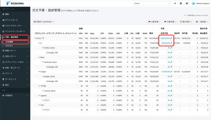Expand 設定 sidebar section

click(x=15, y=85)
